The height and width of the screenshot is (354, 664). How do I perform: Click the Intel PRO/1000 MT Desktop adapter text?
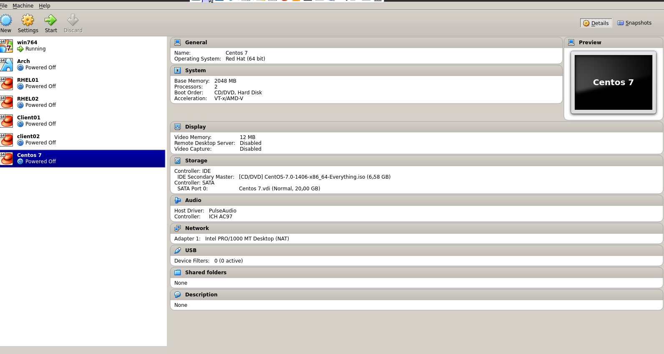[247, 239]
